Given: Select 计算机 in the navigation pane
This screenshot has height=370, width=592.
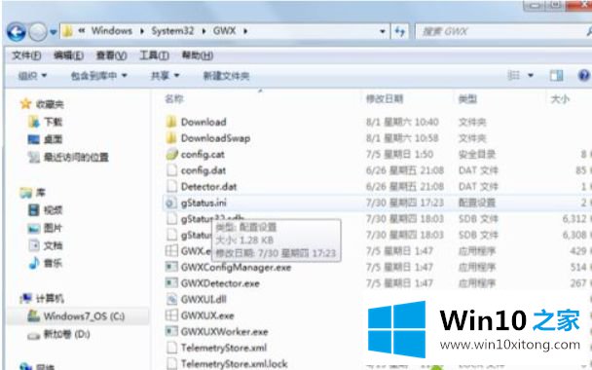Looking at the screenshot, I should [50, 299].
